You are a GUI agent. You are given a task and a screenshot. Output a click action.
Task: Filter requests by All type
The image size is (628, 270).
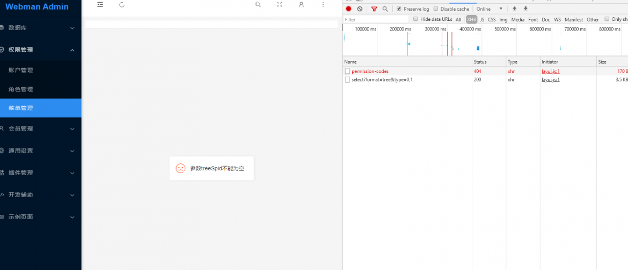458,20
